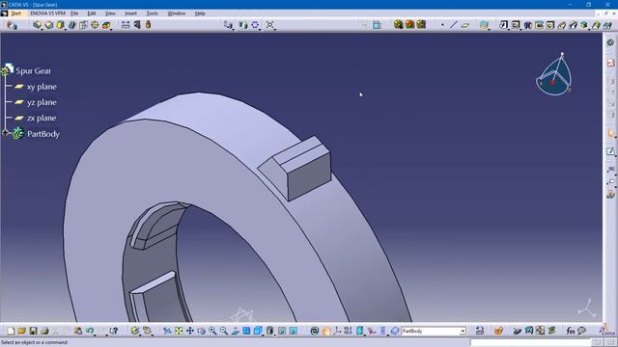
Task: Select the Rotate view tool
Action: [x=202, y=331]
